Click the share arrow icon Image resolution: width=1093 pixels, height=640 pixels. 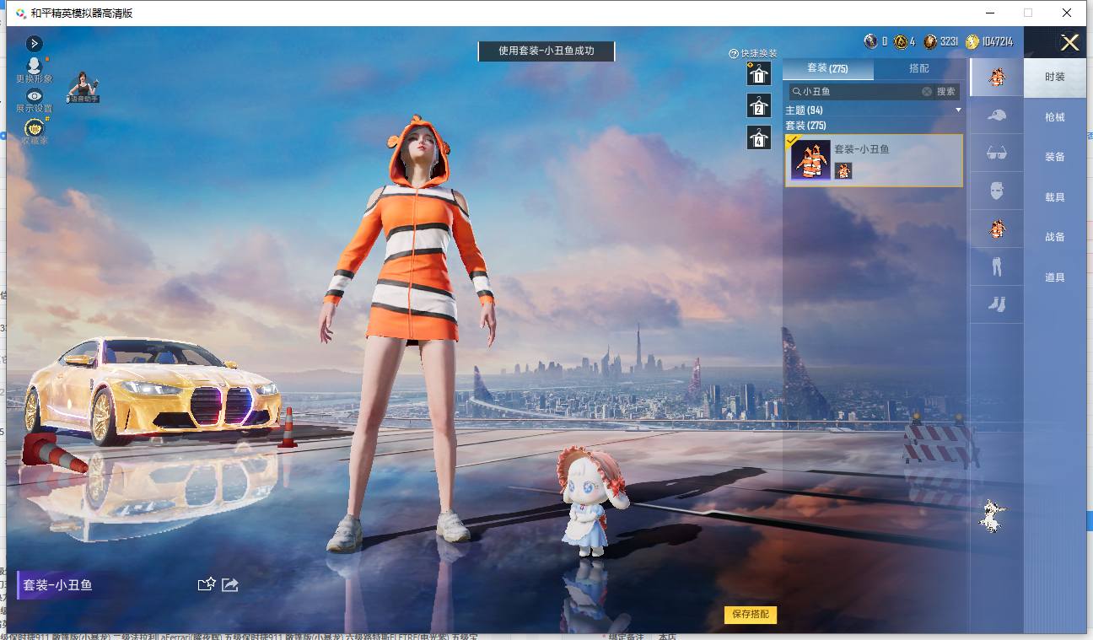pyautogui.click(x=230, y=584)
